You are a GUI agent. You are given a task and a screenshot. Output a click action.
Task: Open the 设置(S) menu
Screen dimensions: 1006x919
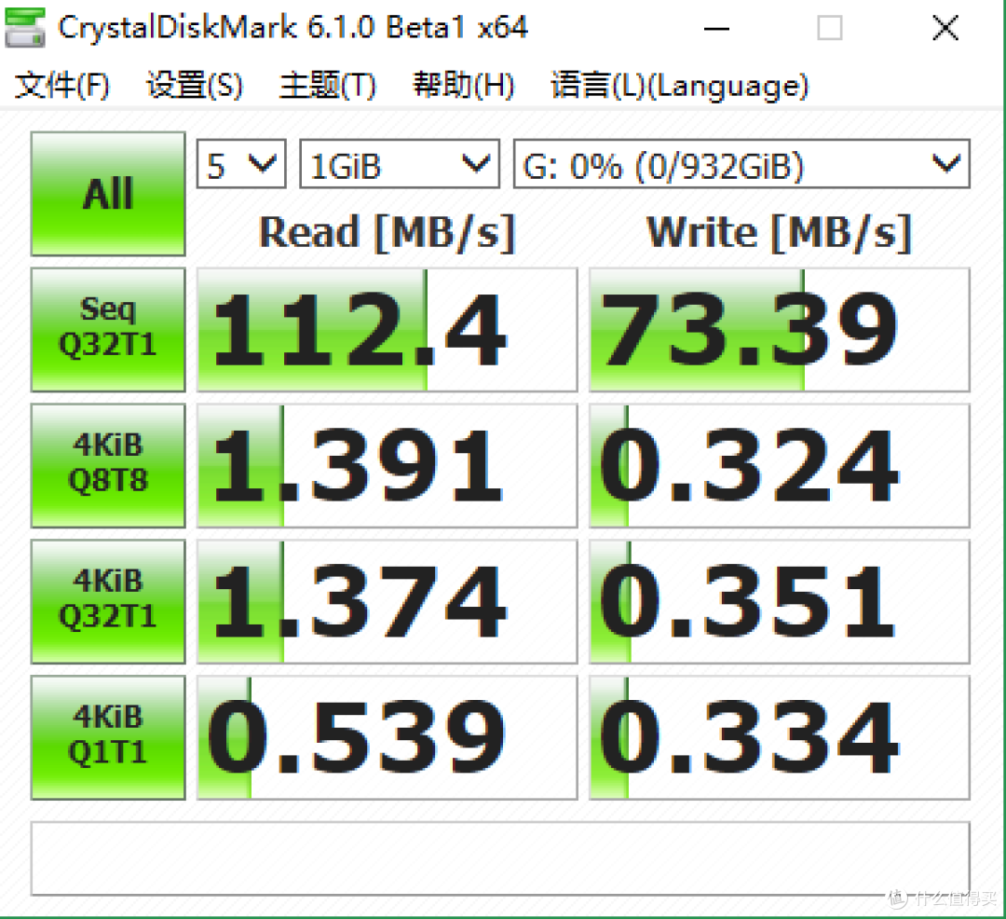pyautogui.click(x=195, y=86)
